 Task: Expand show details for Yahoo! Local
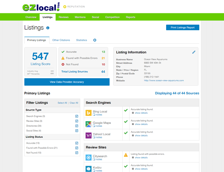[140, 136]
